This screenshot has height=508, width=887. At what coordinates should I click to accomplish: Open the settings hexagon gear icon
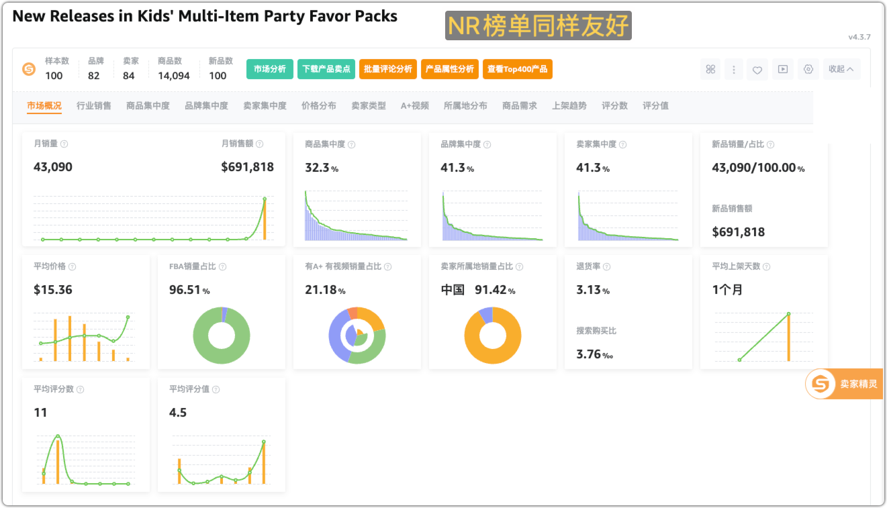click(x=808, y=69)
